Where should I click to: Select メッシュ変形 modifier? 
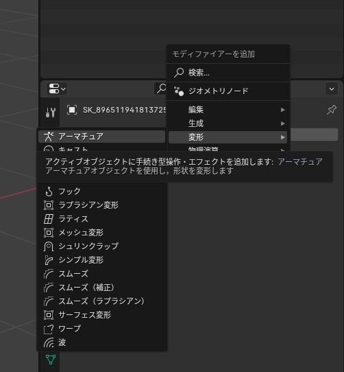[x=102, y=233]
